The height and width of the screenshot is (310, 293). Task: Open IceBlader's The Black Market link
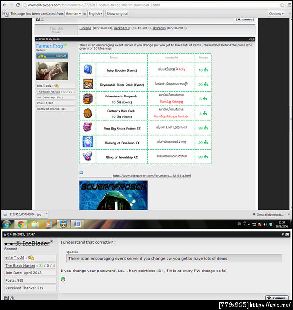(x=20, y=266)
